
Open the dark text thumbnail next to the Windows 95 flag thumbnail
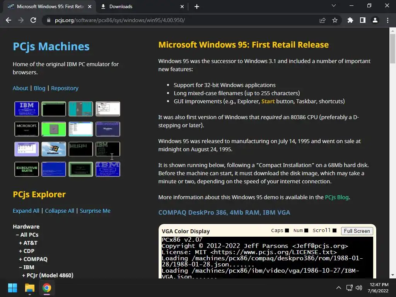point(81,149)
